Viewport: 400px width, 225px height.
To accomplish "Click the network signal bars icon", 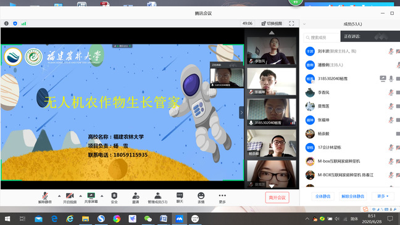I will point(23,23).
